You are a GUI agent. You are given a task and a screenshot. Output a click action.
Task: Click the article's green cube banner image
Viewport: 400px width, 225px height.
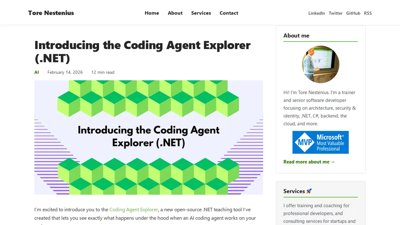point(149,137)
